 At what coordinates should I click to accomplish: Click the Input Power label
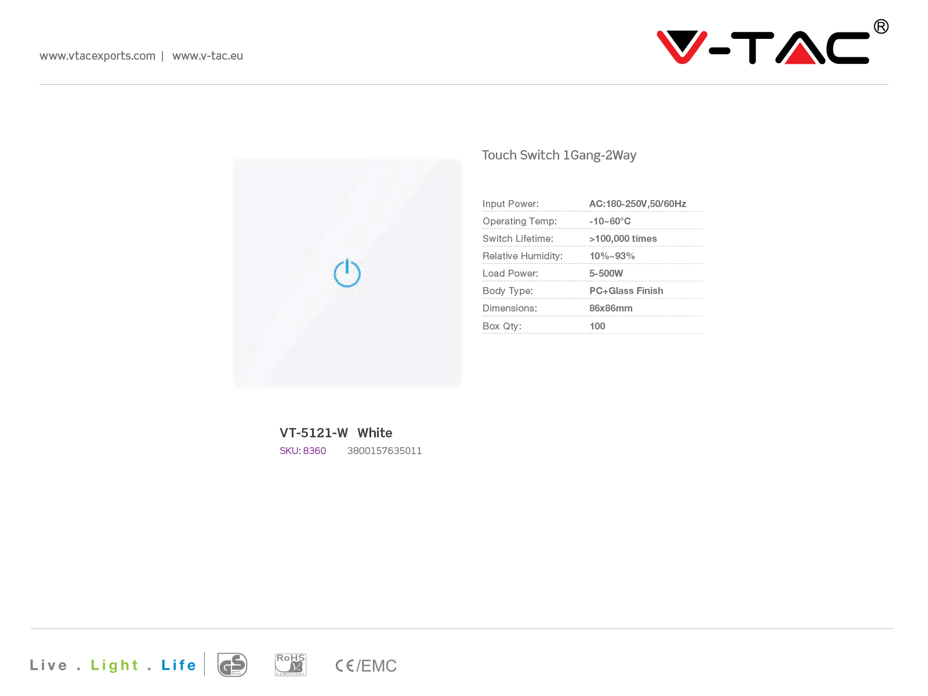510,204
